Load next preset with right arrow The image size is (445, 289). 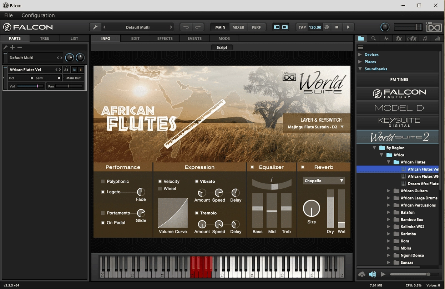pyautogui.click(x=171, y=27)
